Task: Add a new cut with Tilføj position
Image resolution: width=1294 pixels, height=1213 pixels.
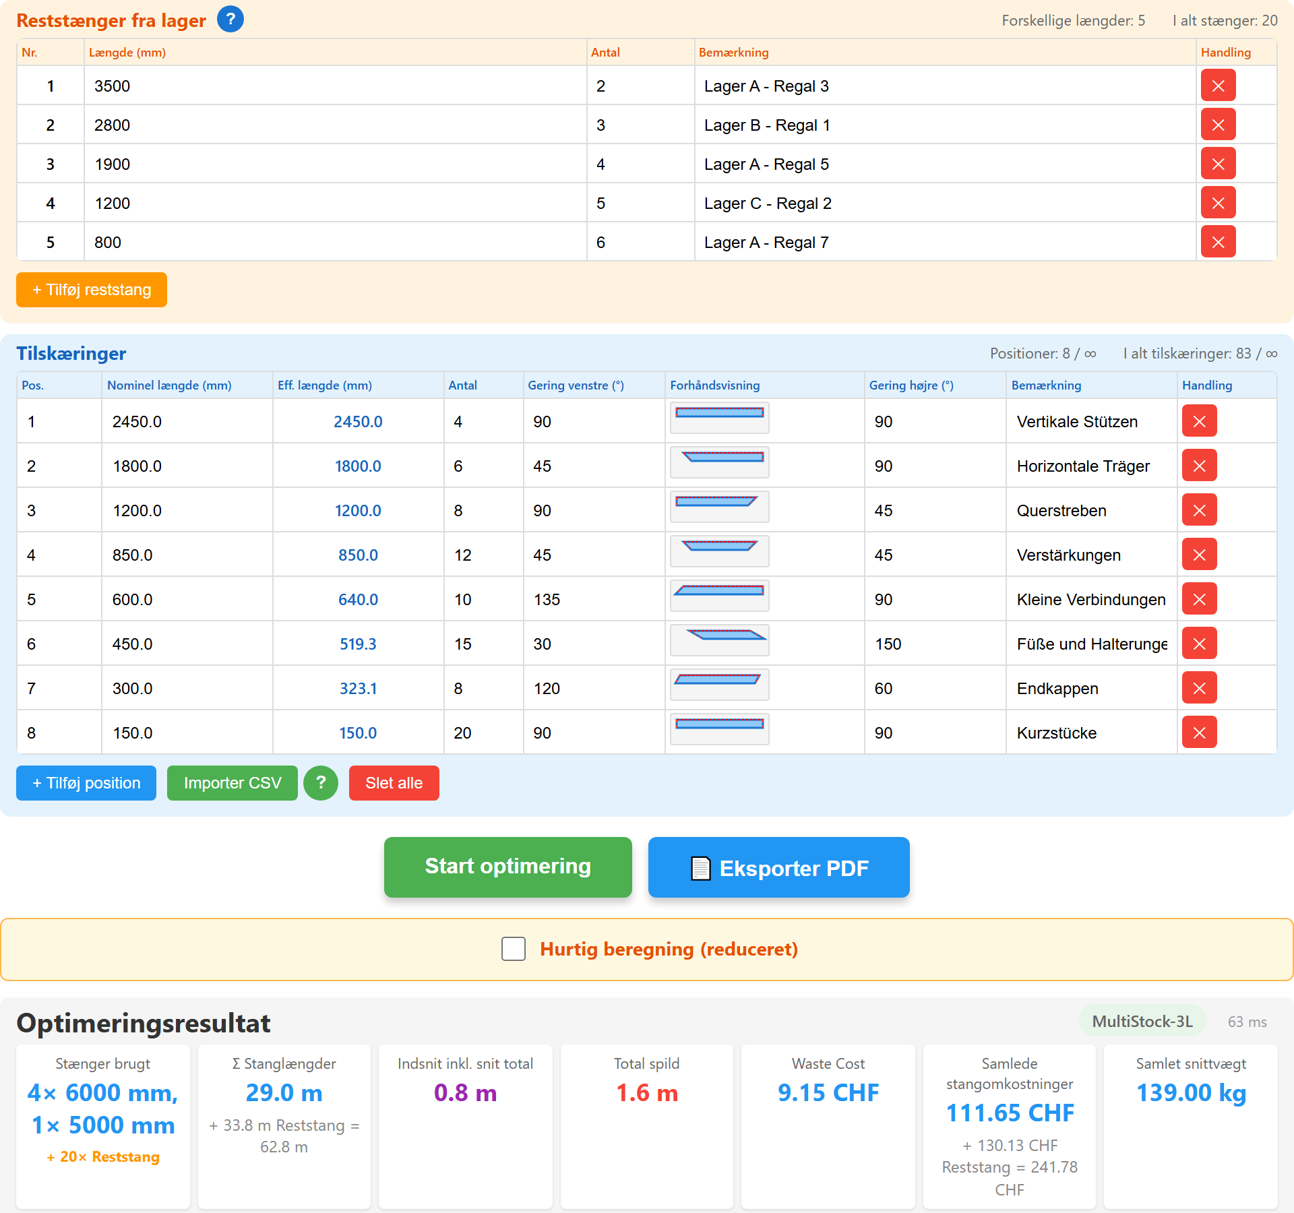Action: click(86, 783)
